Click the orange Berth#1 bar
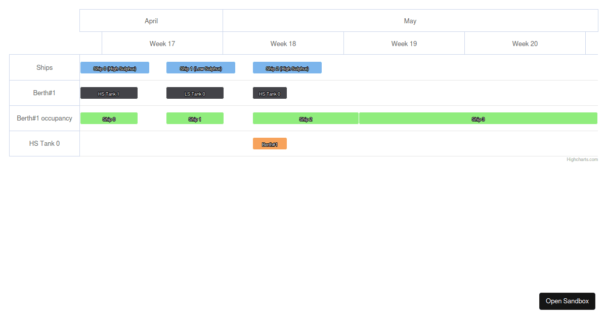This screenshot has height=319, width=607. (270, 143)
